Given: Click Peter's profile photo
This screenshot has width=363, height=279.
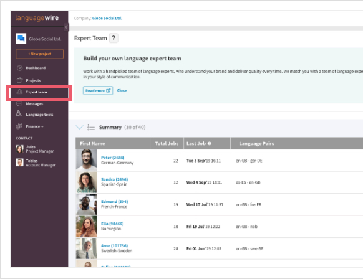Looking at the screenshot, I should [x=86, y=160].
